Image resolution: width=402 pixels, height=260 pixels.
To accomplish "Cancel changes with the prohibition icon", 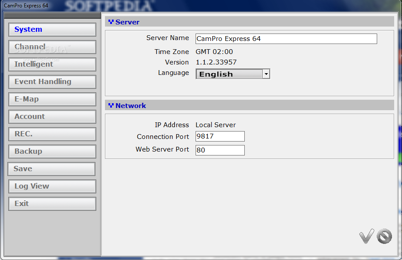I will tap(384, 236).
